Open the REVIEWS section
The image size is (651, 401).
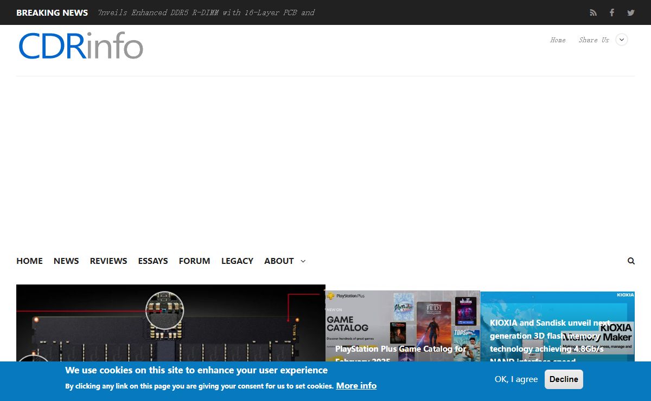point(108,261)
